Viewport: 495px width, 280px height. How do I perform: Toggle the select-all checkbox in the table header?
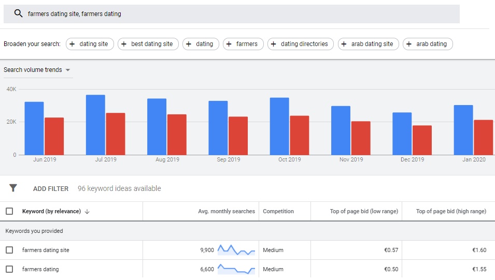9,211
